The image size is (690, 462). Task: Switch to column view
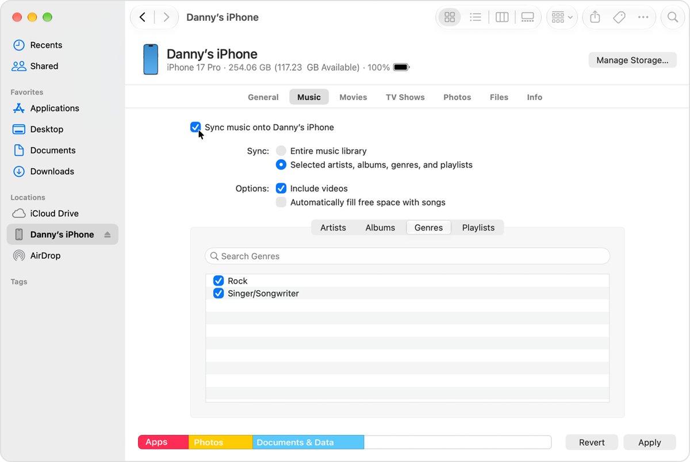tap(502, 17)
